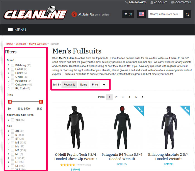Click the search entire store input field
Viewport: 195px width, 171px height.
coord(166,14)
